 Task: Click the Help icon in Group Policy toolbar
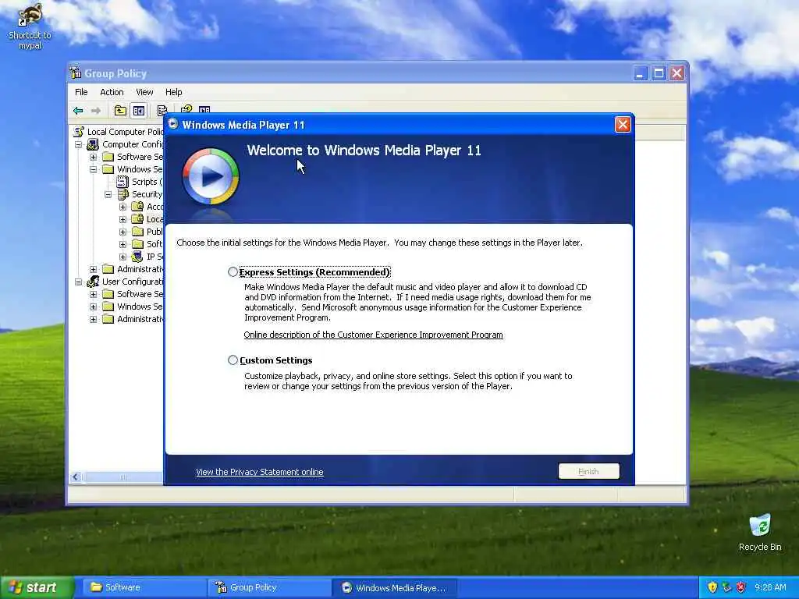tap(186, 109)
